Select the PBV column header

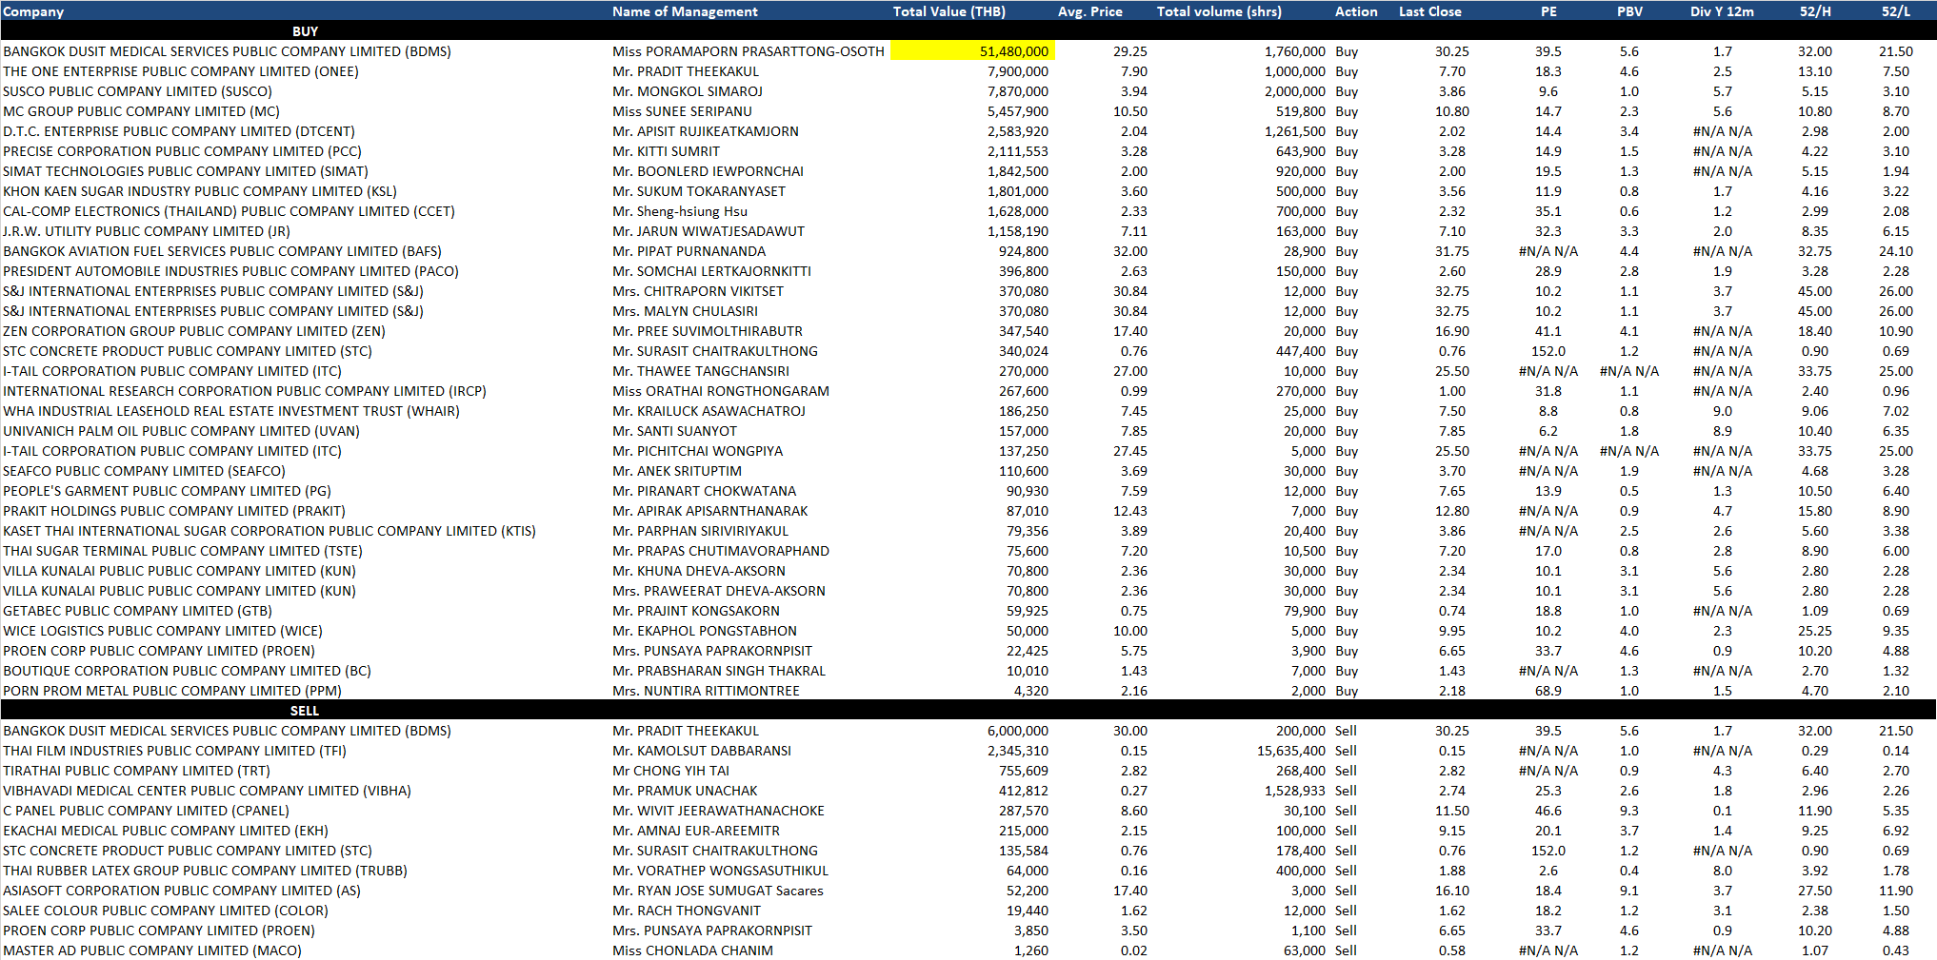[x=1629, y=11]
